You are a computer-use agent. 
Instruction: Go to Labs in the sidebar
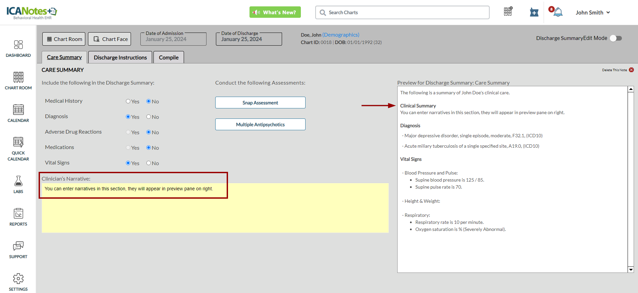18,185
